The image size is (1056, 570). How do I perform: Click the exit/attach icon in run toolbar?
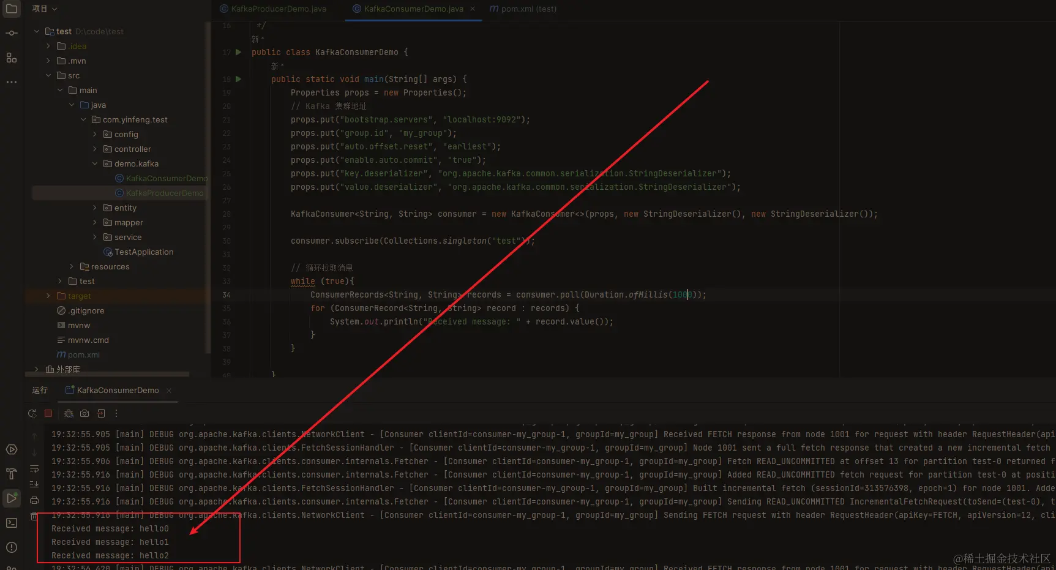[101, 413]
